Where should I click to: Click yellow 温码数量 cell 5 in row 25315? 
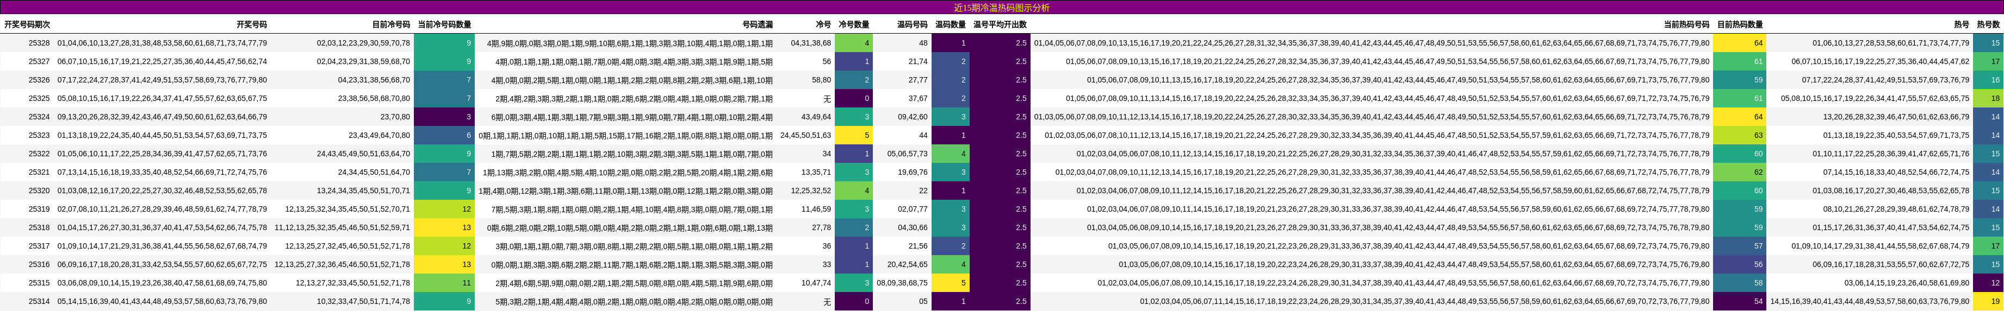click(950, 283)
